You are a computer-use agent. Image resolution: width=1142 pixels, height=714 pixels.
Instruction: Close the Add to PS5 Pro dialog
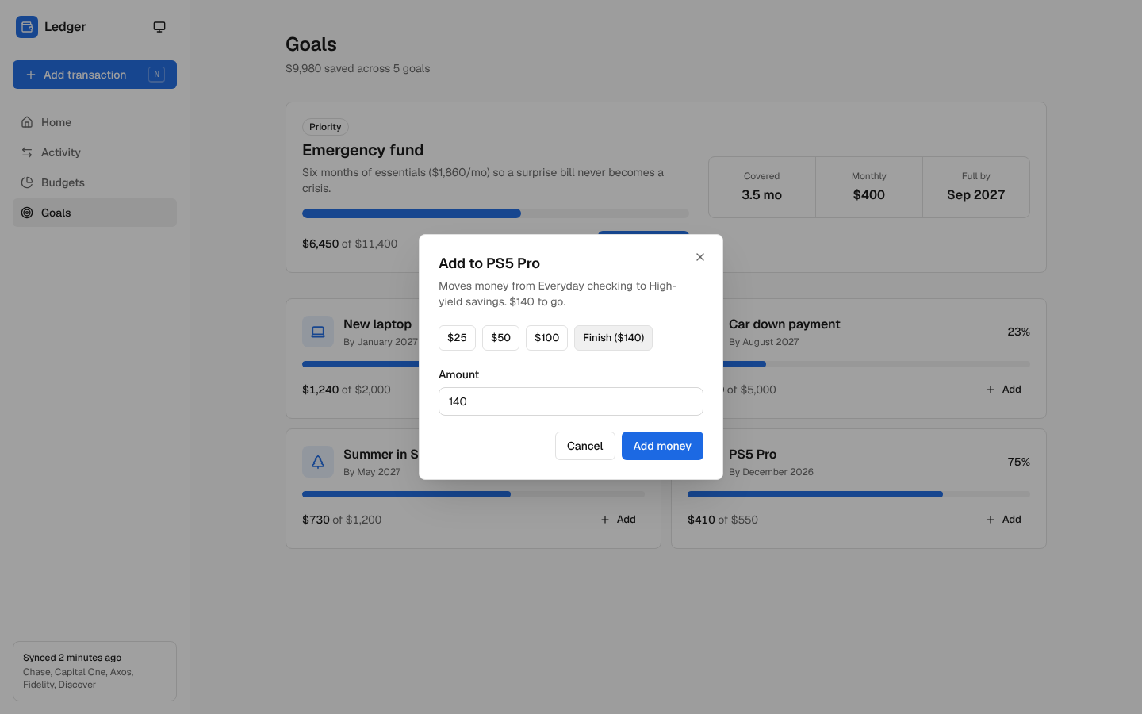pos(699,257)
